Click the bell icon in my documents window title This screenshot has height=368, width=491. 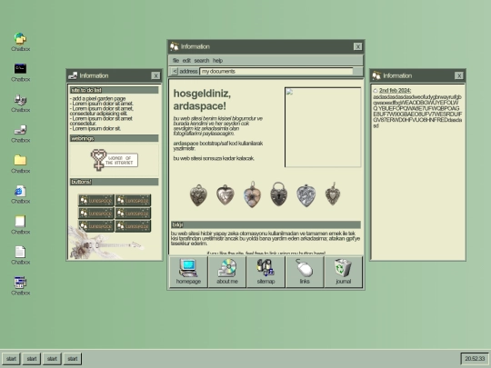tap(174, 46)
